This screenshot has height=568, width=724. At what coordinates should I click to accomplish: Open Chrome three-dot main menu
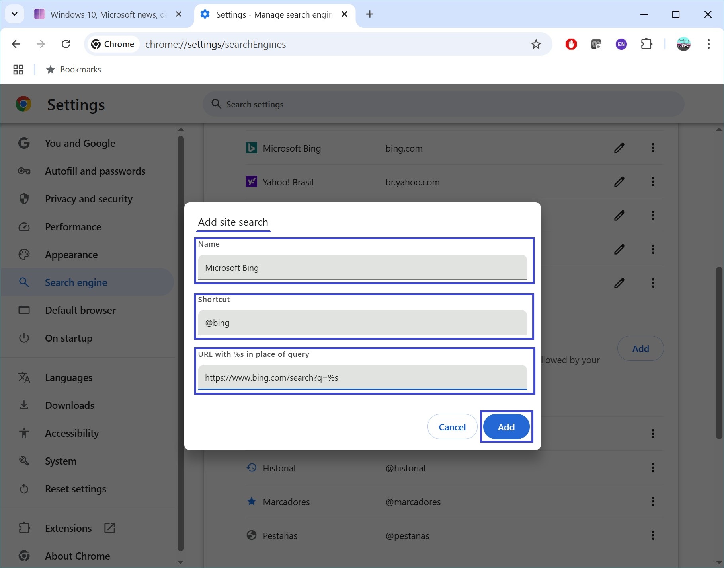click(708, 44)
